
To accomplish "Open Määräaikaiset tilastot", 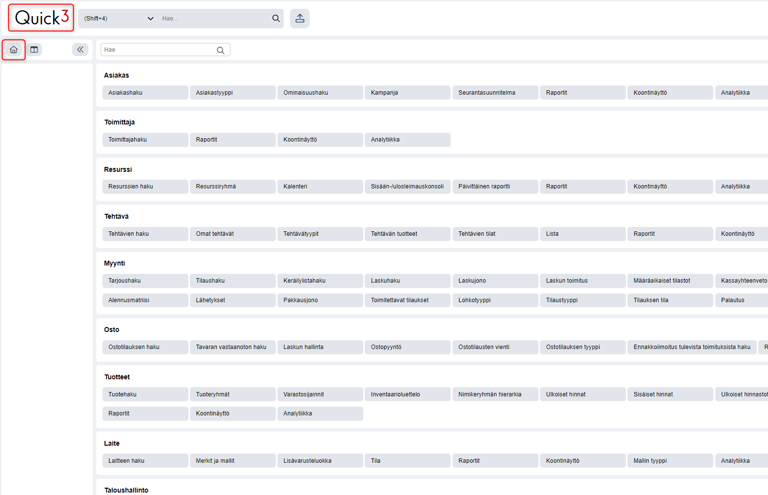I will pos(670,281).
